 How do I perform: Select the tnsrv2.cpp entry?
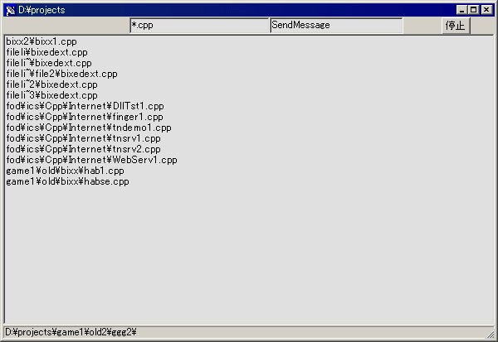(83, 149)
